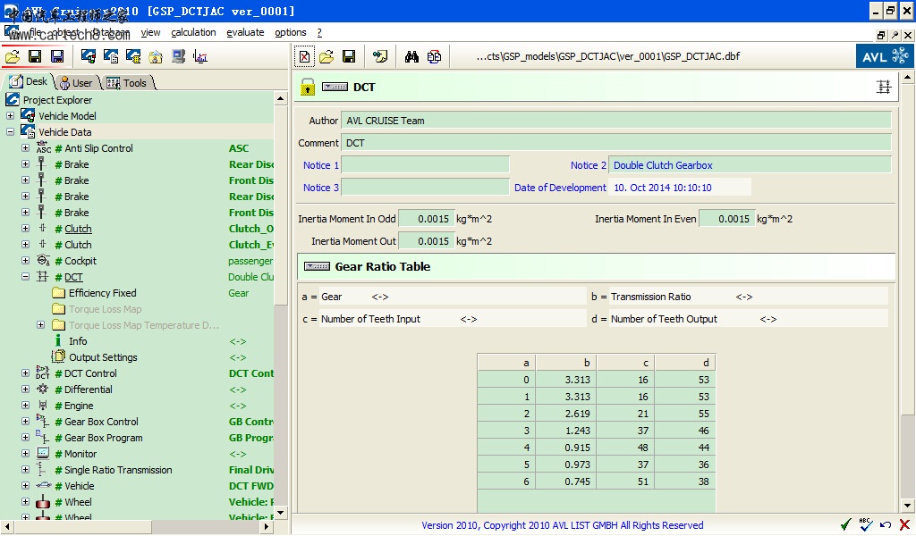
Task: Click the 1.243 transmission ratio cell
Action: tap(565, 431)
